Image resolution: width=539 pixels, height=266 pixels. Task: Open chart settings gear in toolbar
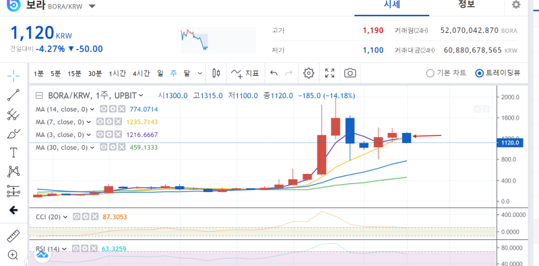point(309,73)
